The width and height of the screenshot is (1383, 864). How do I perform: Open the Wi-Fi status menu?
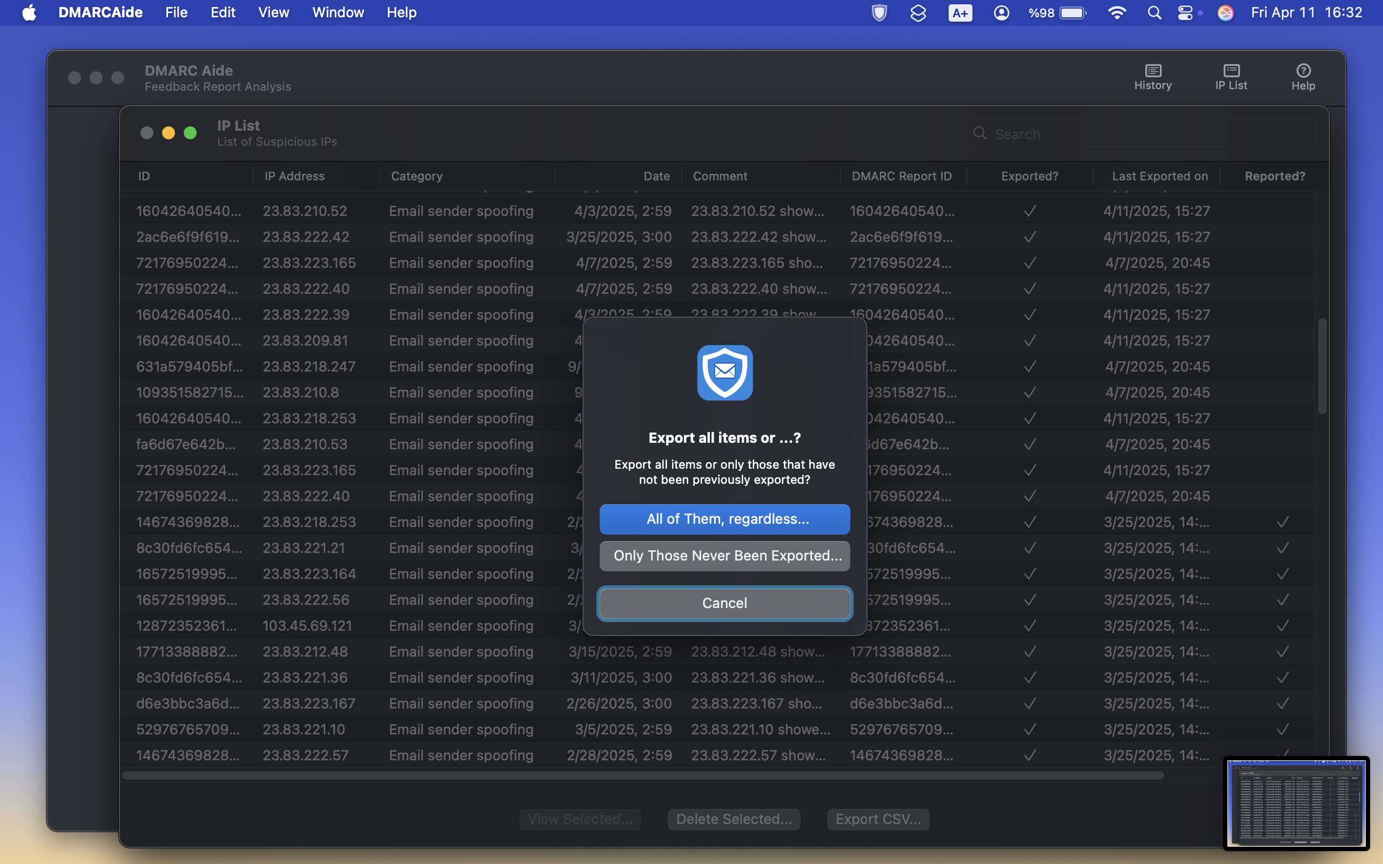coord(1117,12)
